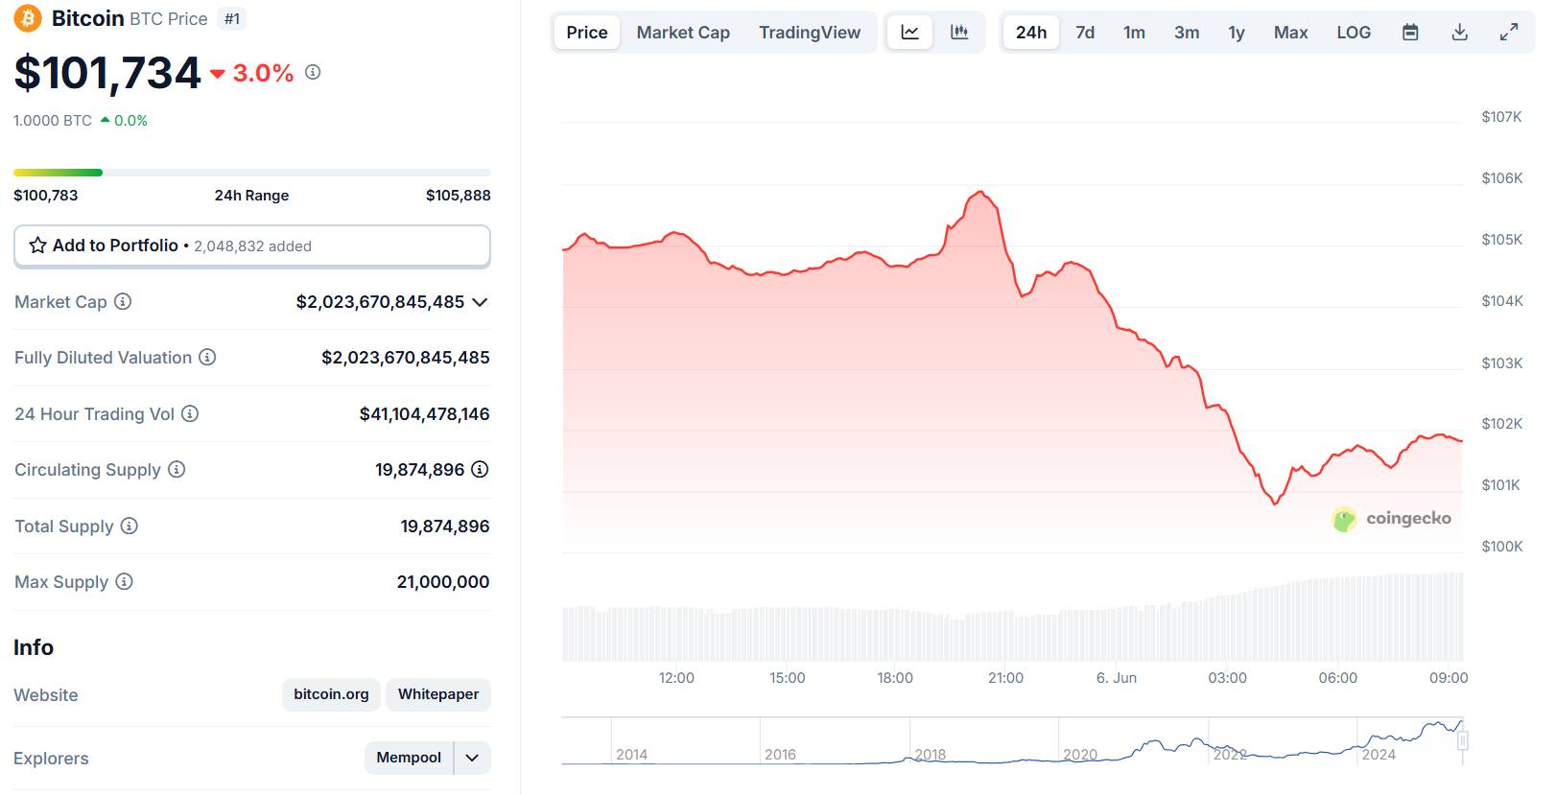Expand chart to fullscreen
Screen dimensions: 1556x795
[x=1509, y=33]
